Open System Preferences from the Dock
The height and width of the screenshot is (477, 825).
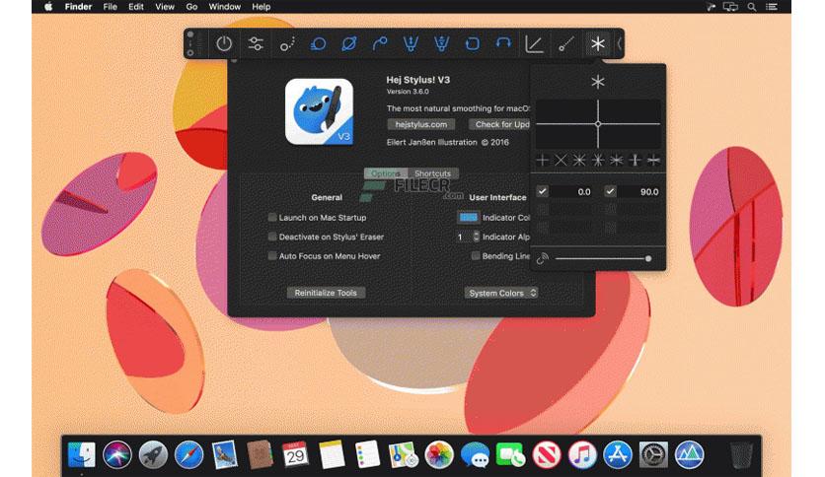653,454
